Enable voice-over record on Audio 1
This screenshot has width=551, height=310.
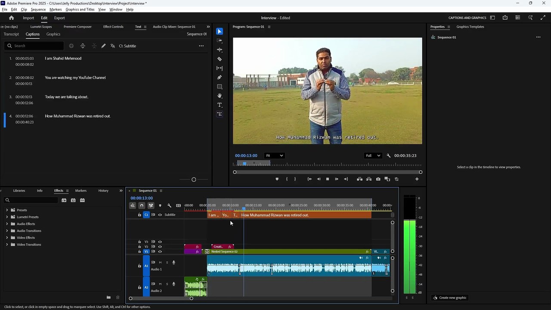(x=174, y=262)
